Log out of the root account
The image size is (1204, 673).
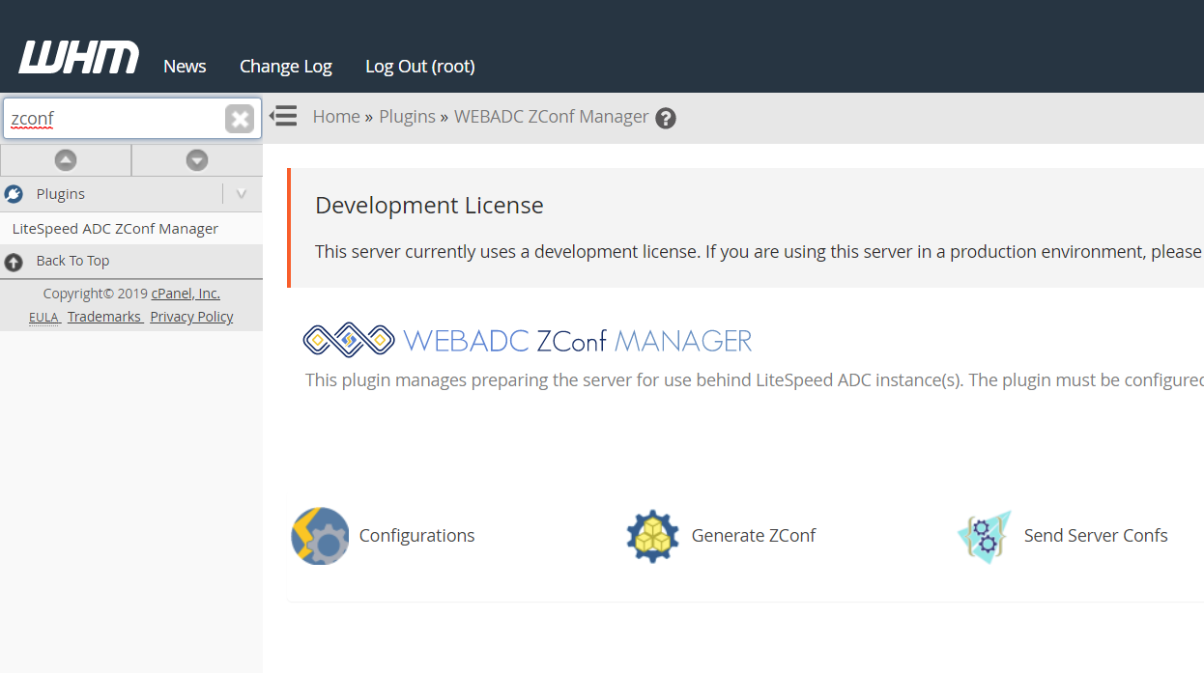[x=419, y=67]
